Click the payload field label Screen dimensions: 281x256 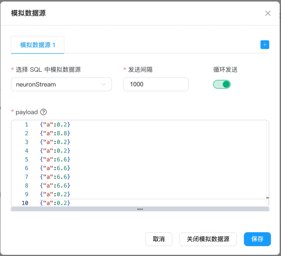coord(27,112)
